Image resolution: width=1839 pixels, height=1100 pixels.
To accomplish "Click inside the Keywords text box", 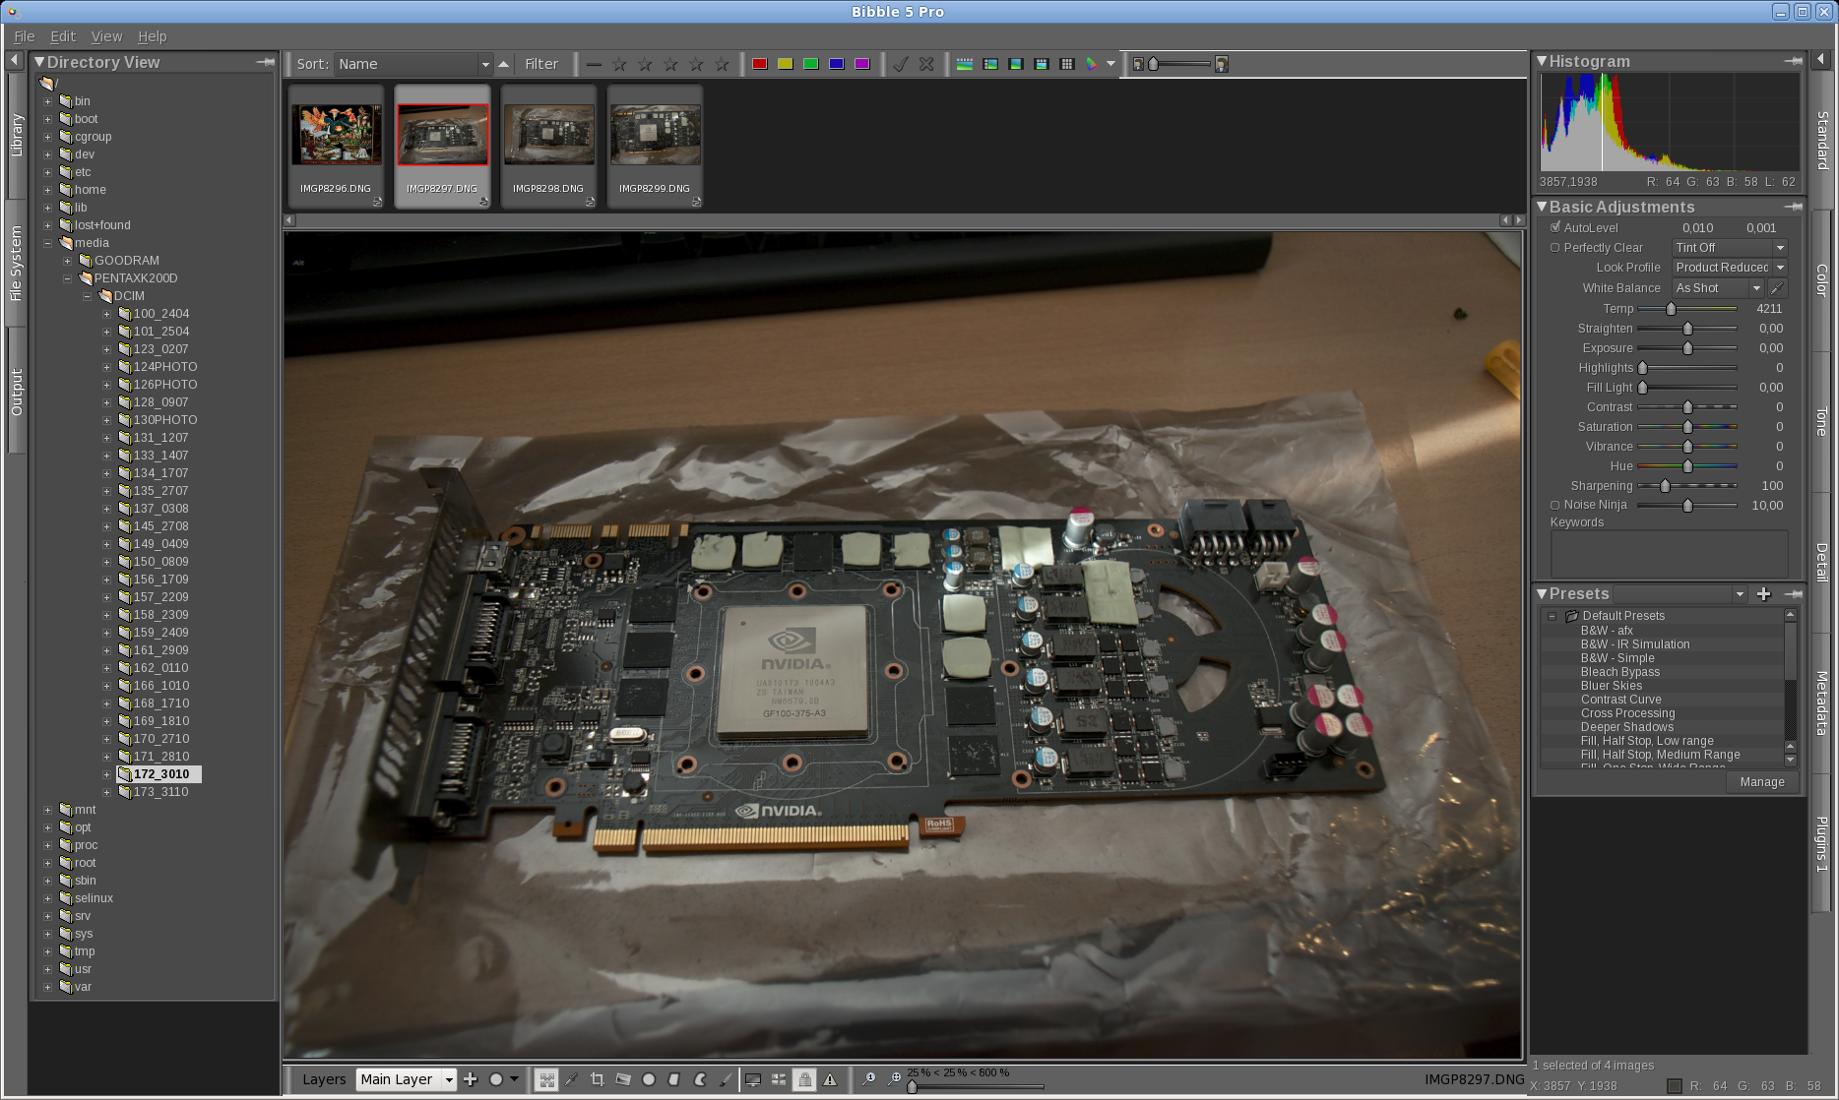I will pyautogui.click(x=1670, y=554).
